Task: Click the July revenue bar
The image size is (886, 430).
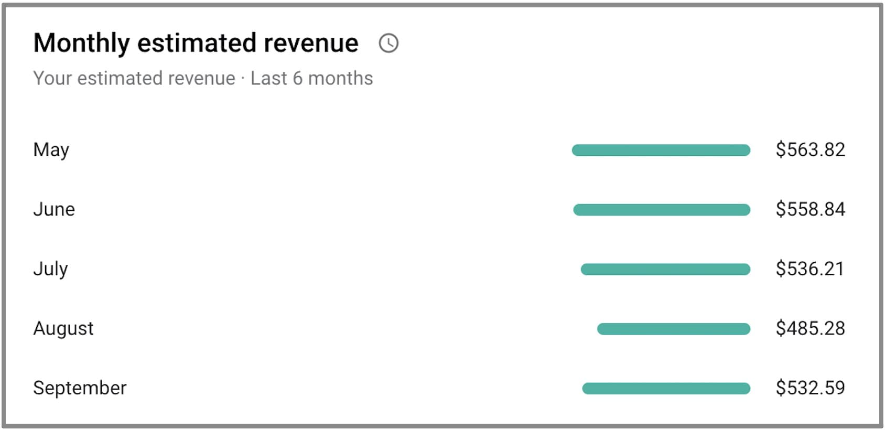Action: [666, 270]
